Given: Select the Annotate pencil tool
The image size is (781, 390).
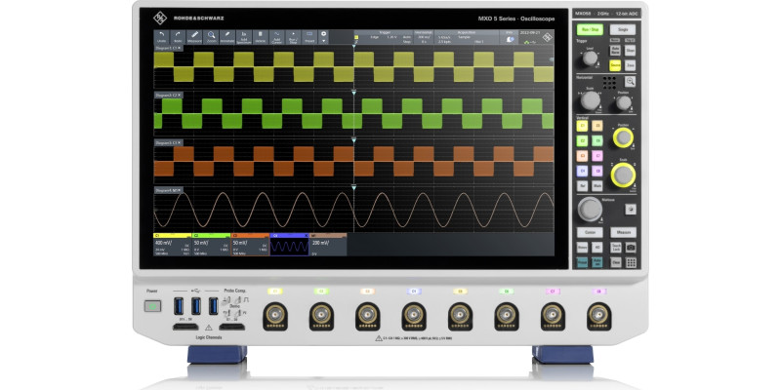Looking at the screenshot, I should 227,36.
